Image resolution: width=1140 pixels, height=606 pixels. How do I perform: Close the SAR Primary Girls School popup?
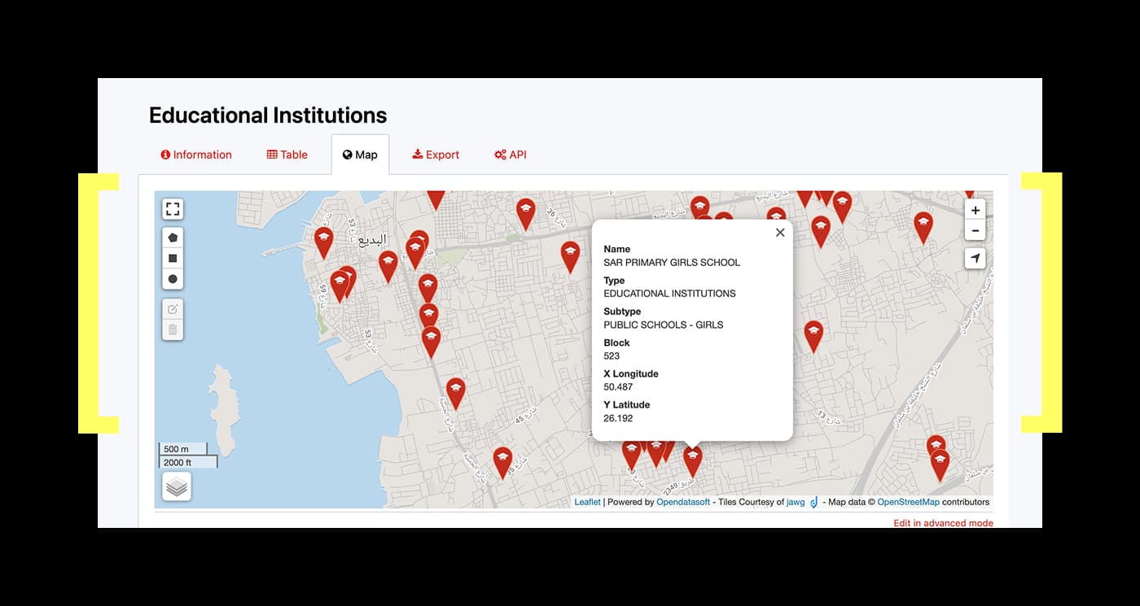(779, 233)
